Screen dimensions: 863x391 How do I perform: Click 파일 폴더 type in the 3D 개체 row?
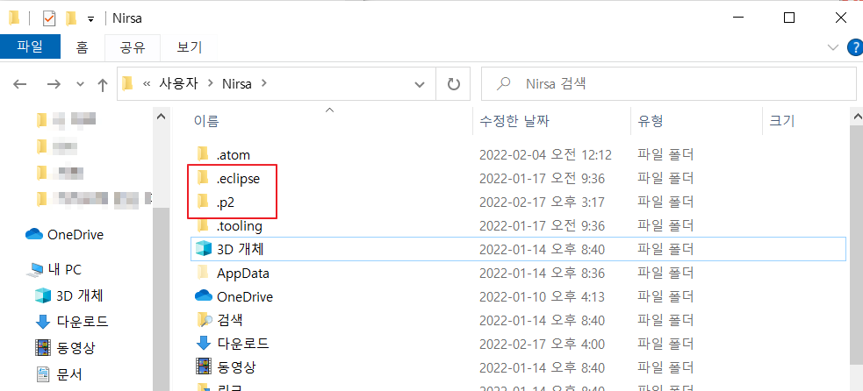[665, 250]
